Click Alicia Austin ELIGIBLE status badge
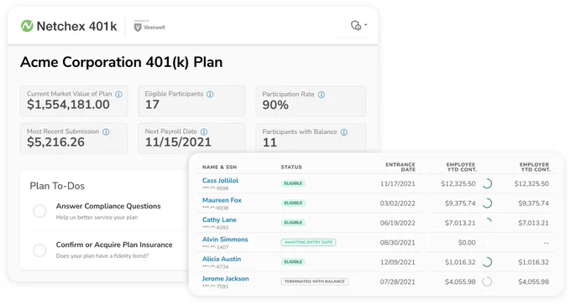 293,262
